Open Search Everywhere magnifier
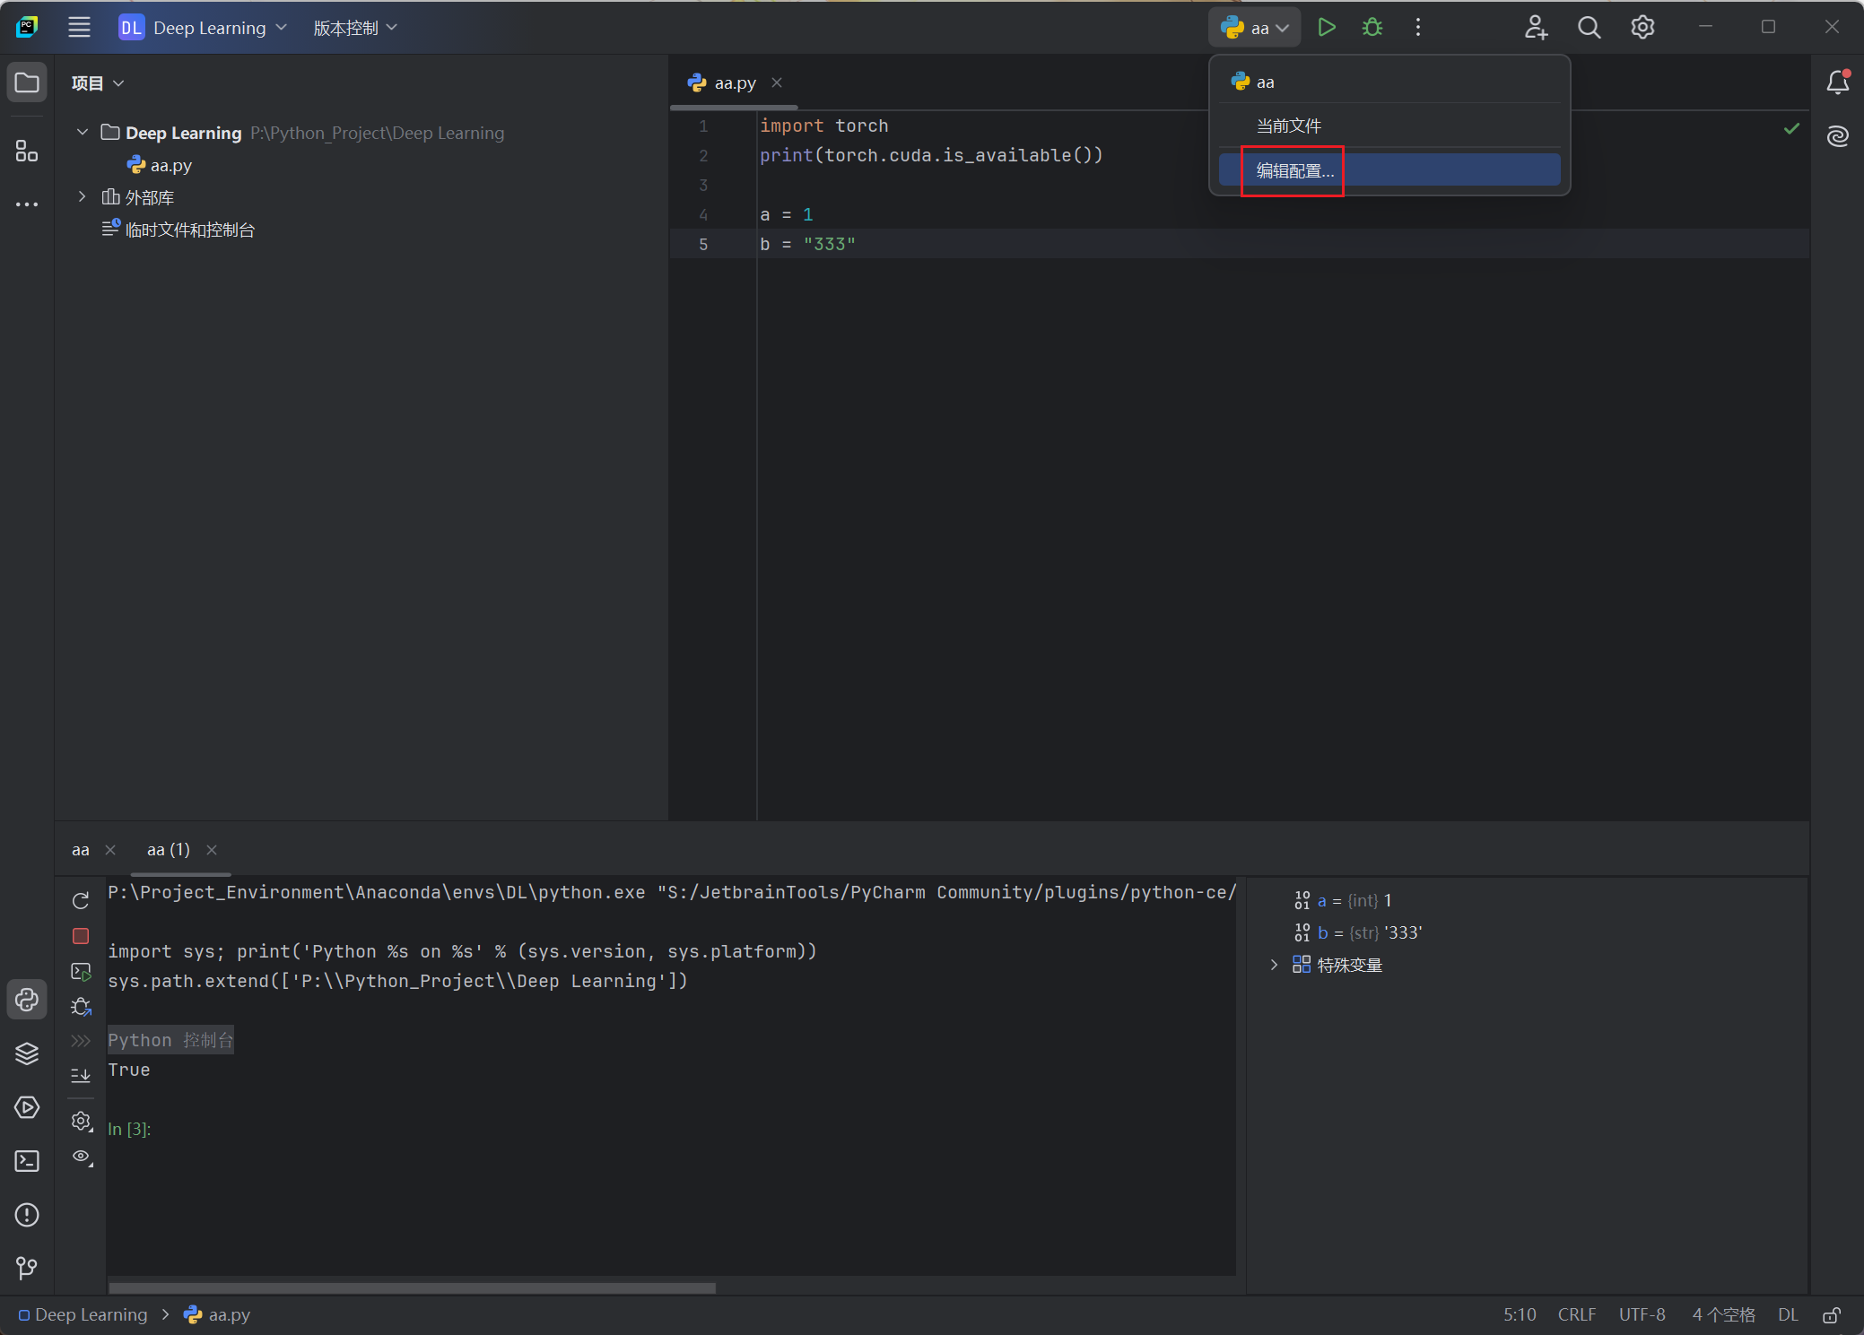The width and height of the screenshot is (1864, 1335). [x=1589, y=27]
